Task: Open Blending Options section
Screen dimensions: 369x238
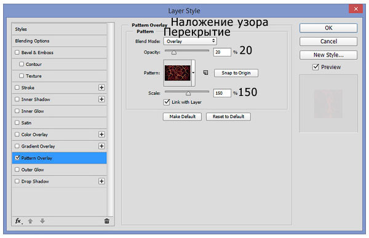Action: (x=59, y=41)
